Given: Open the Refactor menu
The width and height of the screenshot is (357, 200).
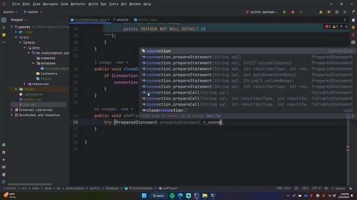Looking at the screenshot, I should (x=78, y=4).
